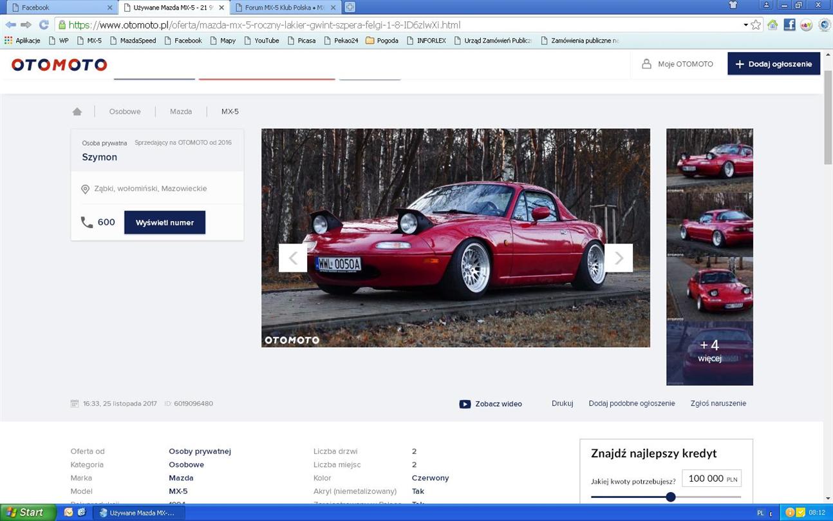Show next photo with right arrow
The image size is (833, 521).
click(x=619, y=258)
